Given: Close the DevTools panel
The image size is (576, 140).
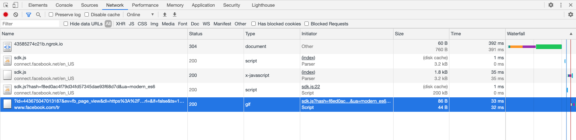Looking at the screenshot, I should click(x=570, y=5).
